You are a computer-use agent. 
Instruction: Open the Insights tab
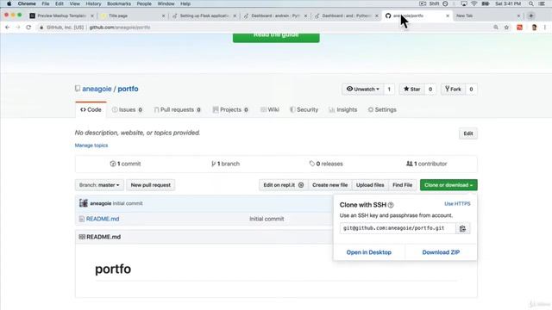tap(343, 109)
